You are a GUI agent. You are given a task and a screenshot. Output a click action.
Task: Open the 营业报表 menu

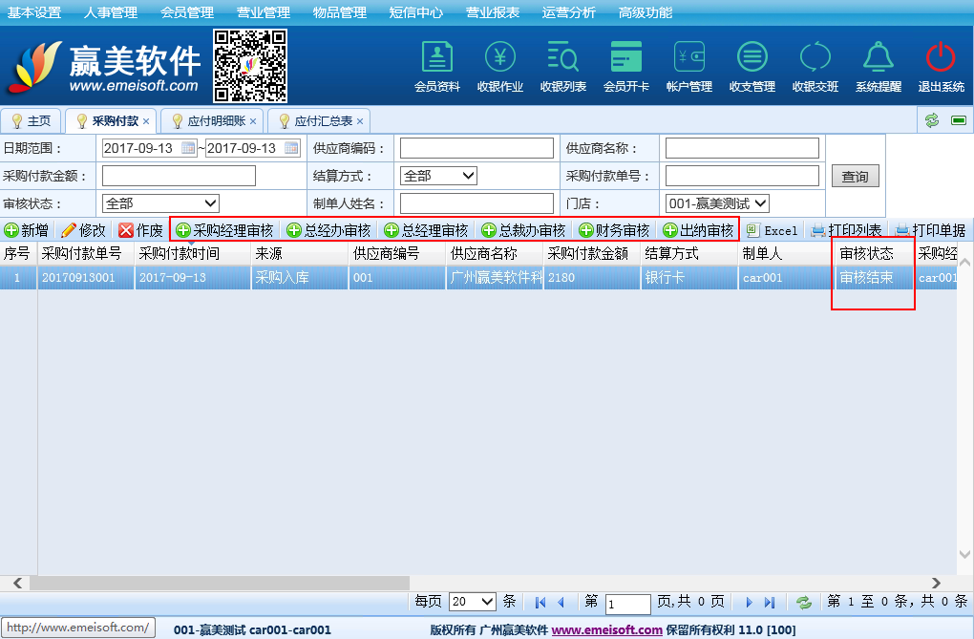point(493,12)
